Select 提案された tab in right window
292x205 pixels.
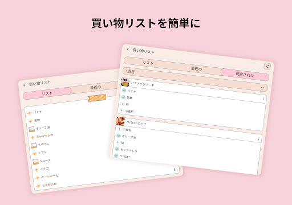[245, 75]
